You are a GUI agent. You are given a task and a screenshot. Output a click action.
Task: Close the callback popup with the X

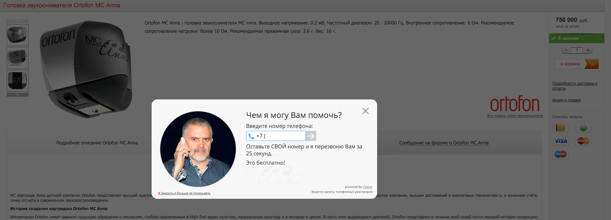(366, 111)
